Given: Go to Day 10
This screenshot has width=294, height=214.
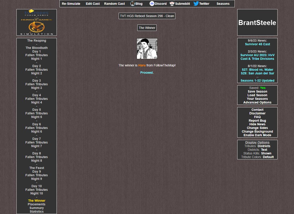Looking at the screenshot, I should click(37, 186).
